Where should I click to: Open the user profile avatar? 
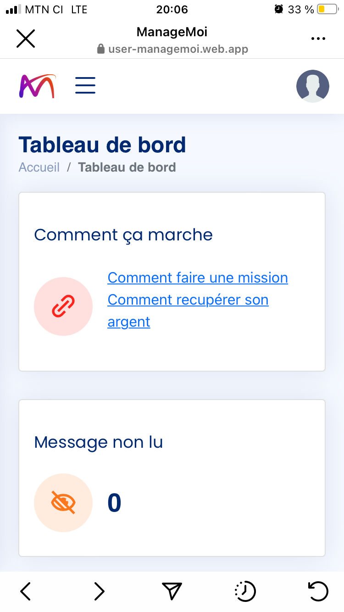313,86
